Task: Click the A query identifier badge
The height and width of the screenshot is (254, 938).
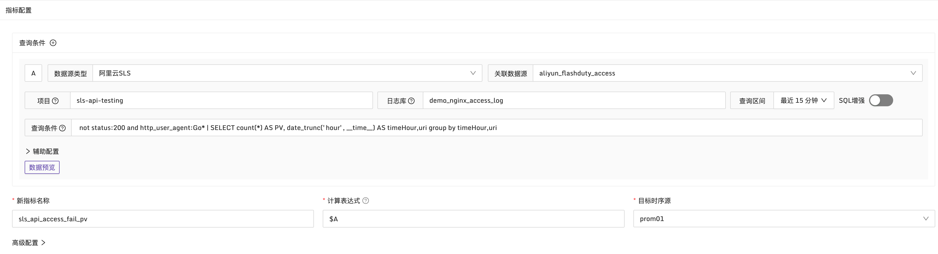Action: tap(33, 73)
